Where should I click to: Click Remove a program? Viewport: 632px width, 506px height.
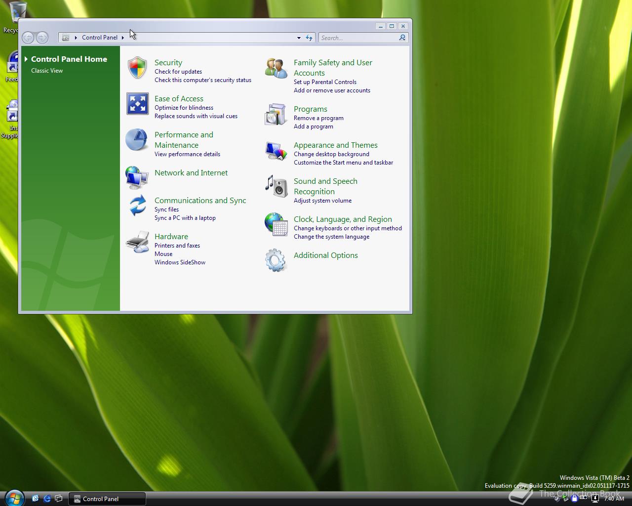(318, 118)
